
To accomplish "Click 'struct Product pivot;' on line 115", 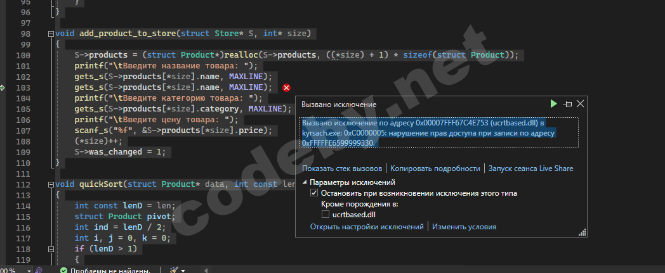I will tap(125, 217).
